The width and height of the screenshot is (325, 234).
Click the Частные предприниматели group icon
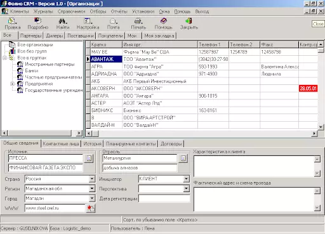20,77
